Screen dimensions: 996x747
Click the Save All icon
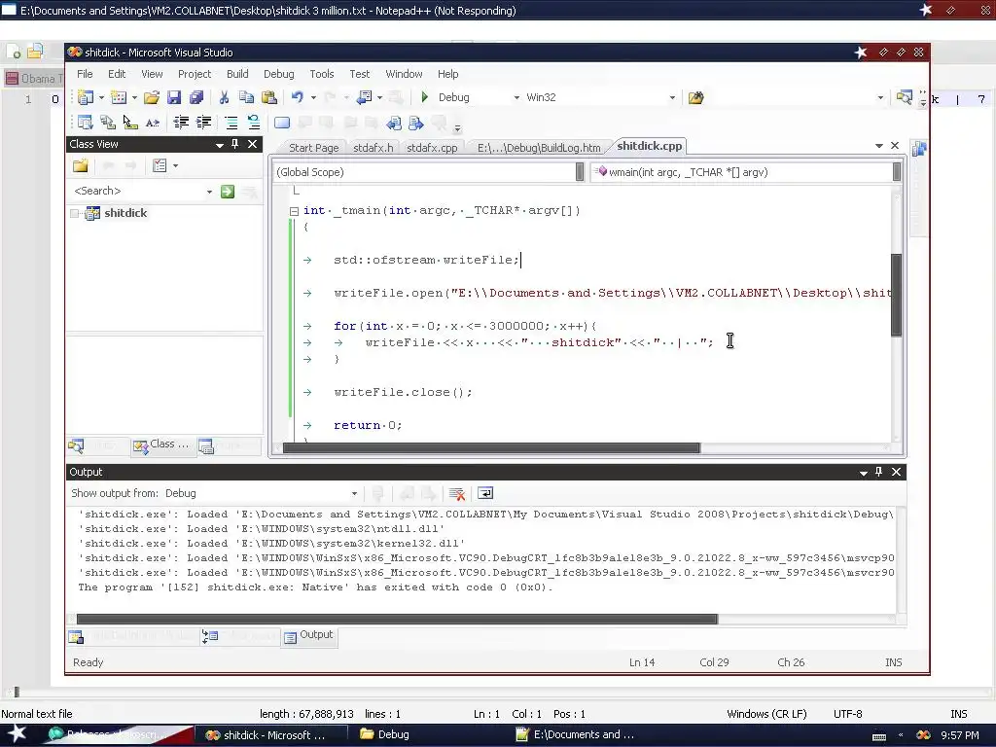click(196, 97)
